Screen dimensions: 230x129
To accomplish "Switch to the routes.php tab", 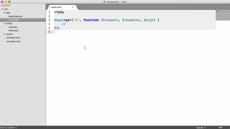I will coord(56,7).
